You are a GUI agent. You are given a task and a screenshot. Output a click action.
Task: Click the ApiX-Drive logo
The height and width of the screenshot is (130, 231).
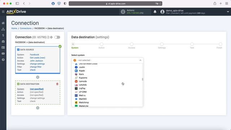coord(16,12)
